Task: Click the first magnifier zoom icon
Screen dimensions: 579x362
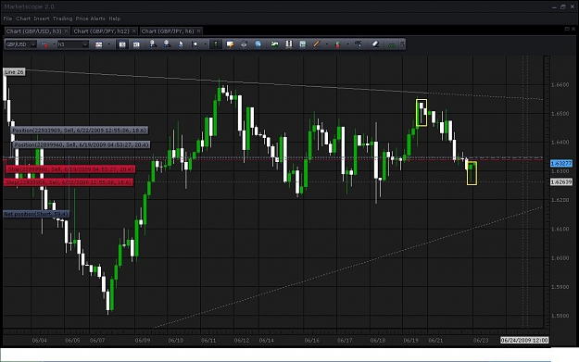Action: [x=153, y=44]
